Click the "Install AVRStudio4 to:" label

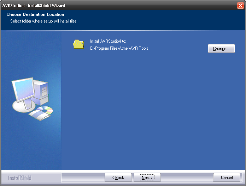[x=108, y=41]
